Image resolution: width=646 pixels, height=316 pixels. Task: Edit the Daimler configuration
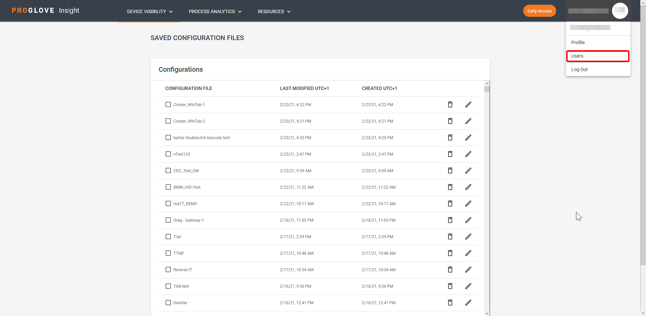[x=468, y=303]
